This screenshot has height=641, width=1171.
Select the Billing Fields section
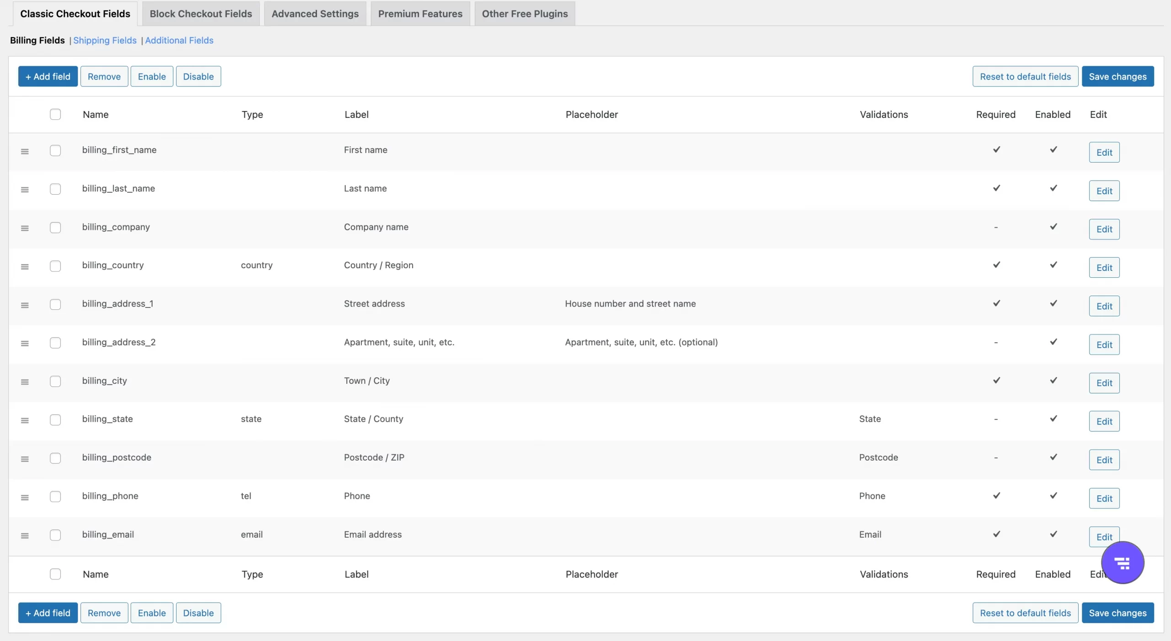[x=38, y=40]
